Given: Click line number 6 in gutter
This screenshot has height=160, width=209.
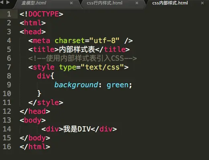Looking at the screenshot, I should coord(9,58).
